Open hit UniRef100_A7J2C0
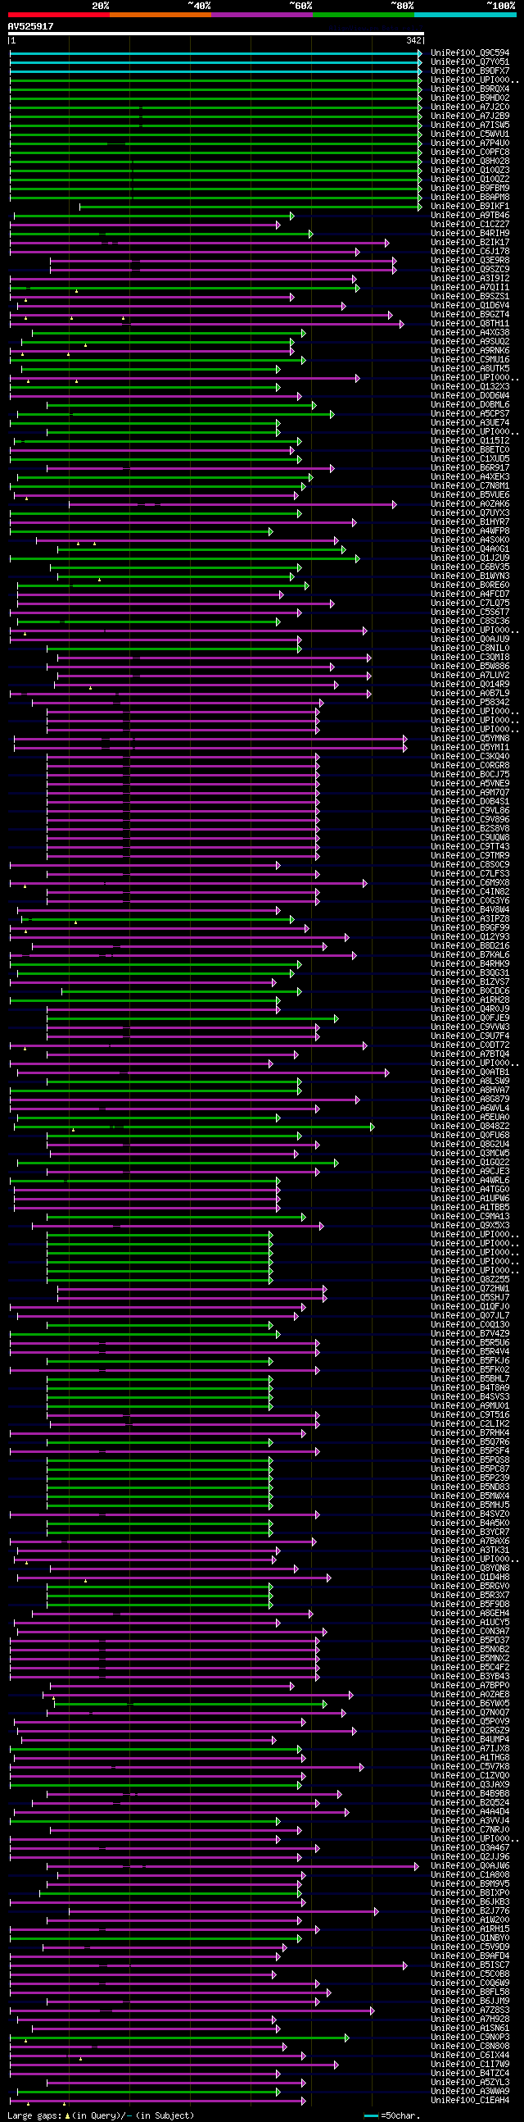Screen dimensions: 524x2122 click(x=470, y=107)
